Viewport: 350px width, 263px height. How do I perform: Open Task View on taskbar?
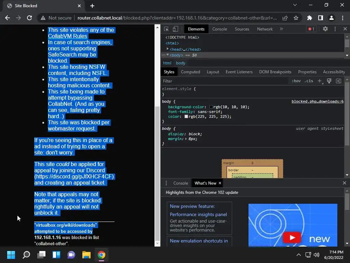click(41, 255)
